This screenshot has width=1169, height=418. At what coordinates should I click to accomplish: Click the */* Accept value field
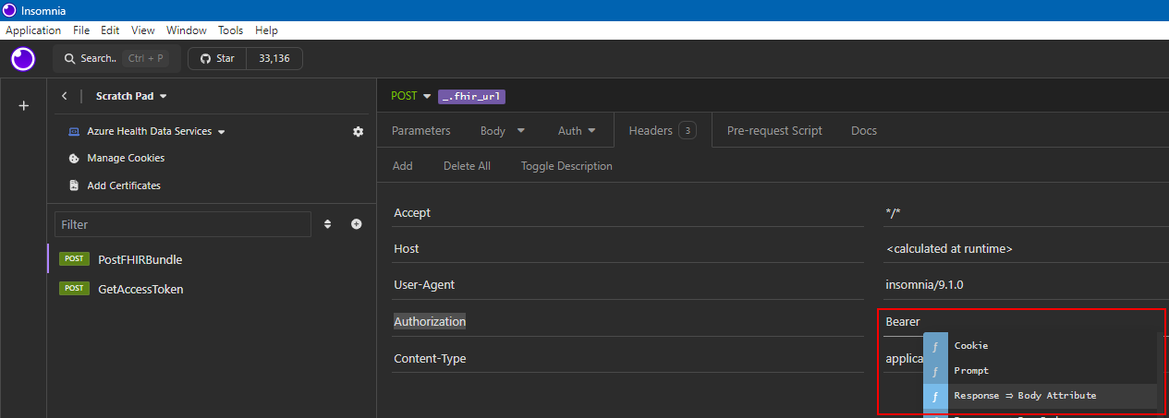pyautogui.click(x=1026, y=212)
